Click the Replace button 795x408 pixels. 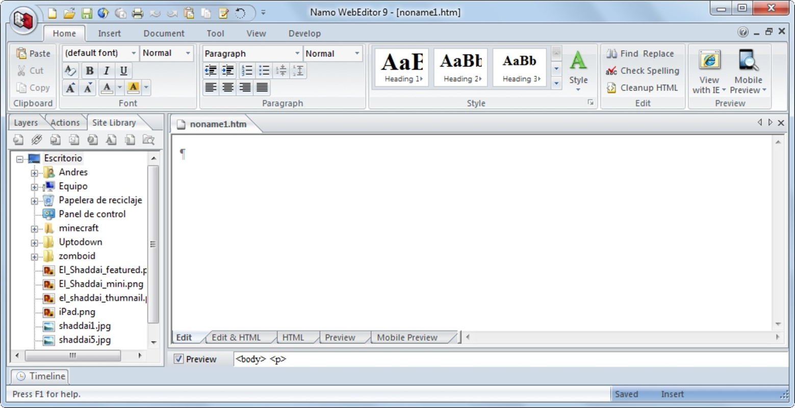click(x=658, y=54)
